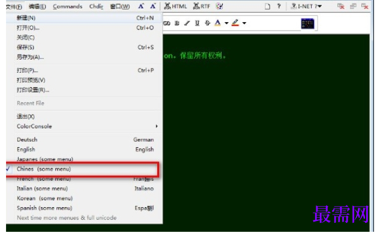Toggle bold formatting
This screenshot has height=233, width=380.
[x=177, y=23]
